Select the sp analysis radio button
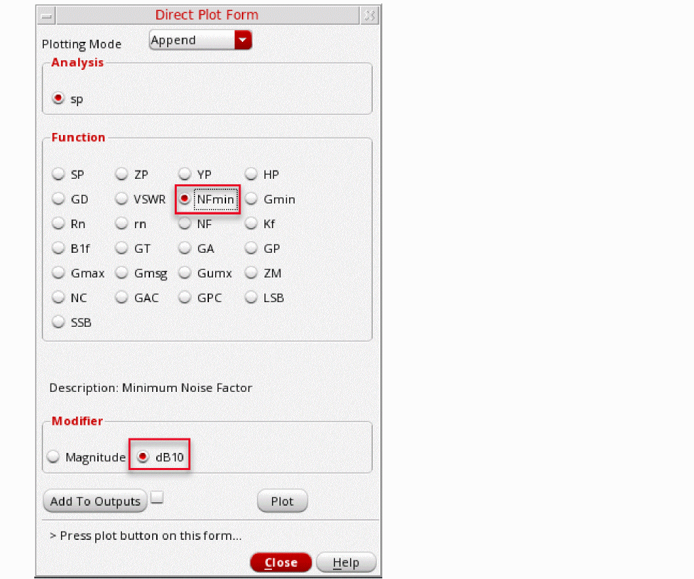This screenshot has height=579, width=694. (x=58, y=98)
